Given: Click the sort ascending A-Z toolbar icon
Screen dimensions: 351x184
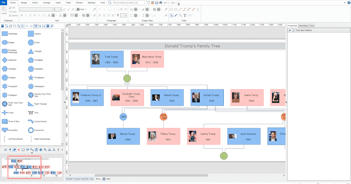Looking at the screenshot, I should 39,26.
